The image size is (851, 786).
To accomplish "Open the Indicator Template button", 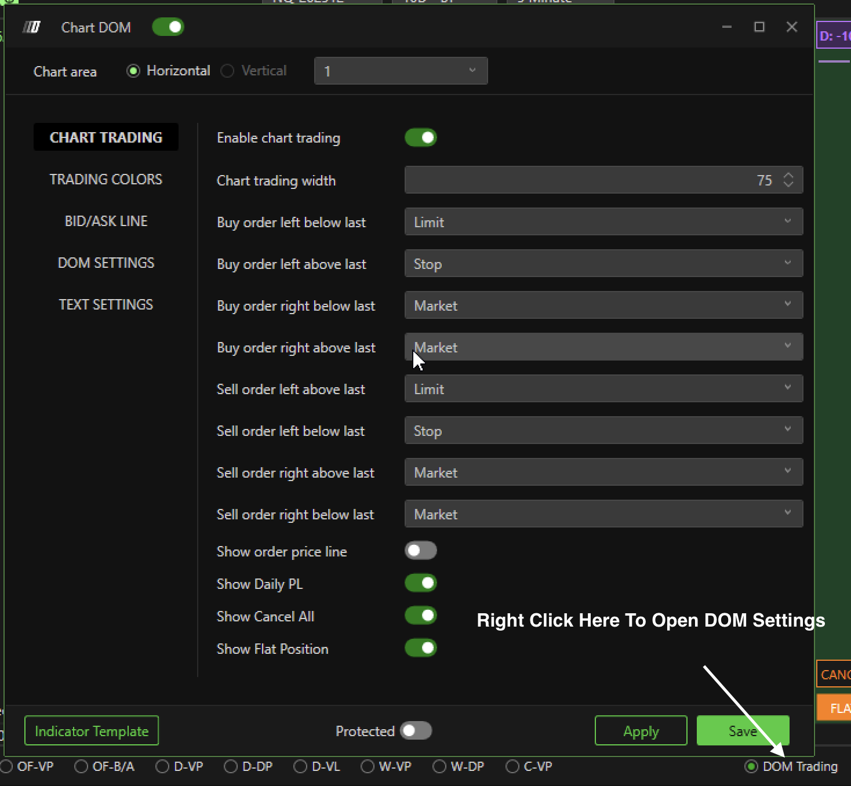I will (x=92, y=731).
